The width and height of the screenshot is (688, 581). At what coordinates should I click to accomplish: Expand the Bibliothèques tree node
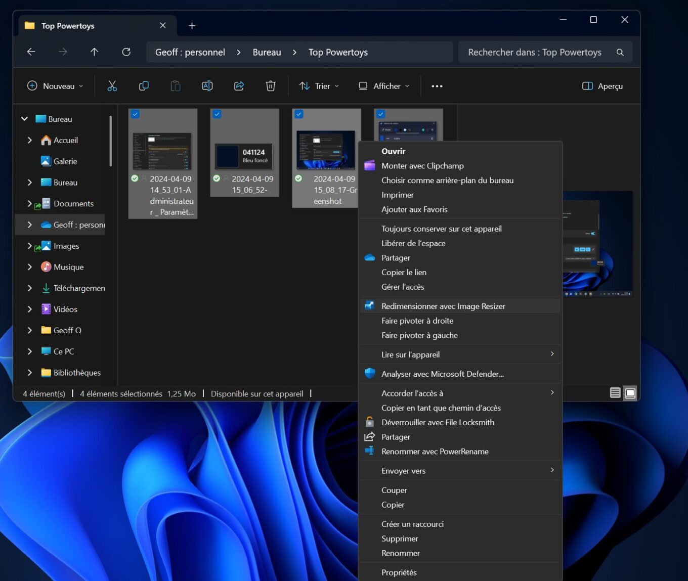pos(29,373)
